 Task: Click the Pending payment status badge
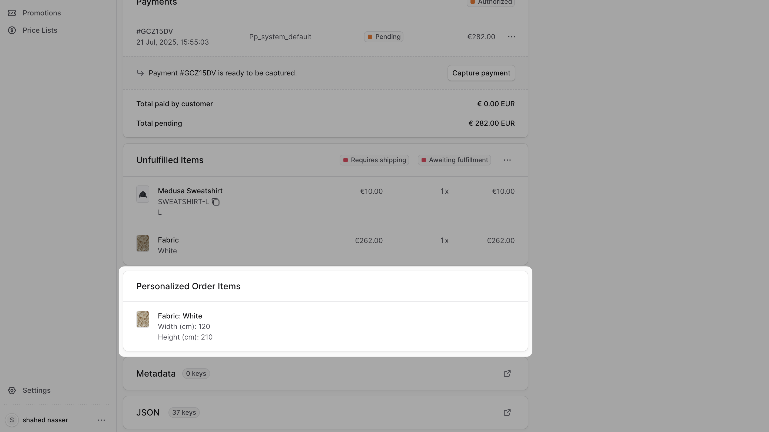tap(383, 36)
